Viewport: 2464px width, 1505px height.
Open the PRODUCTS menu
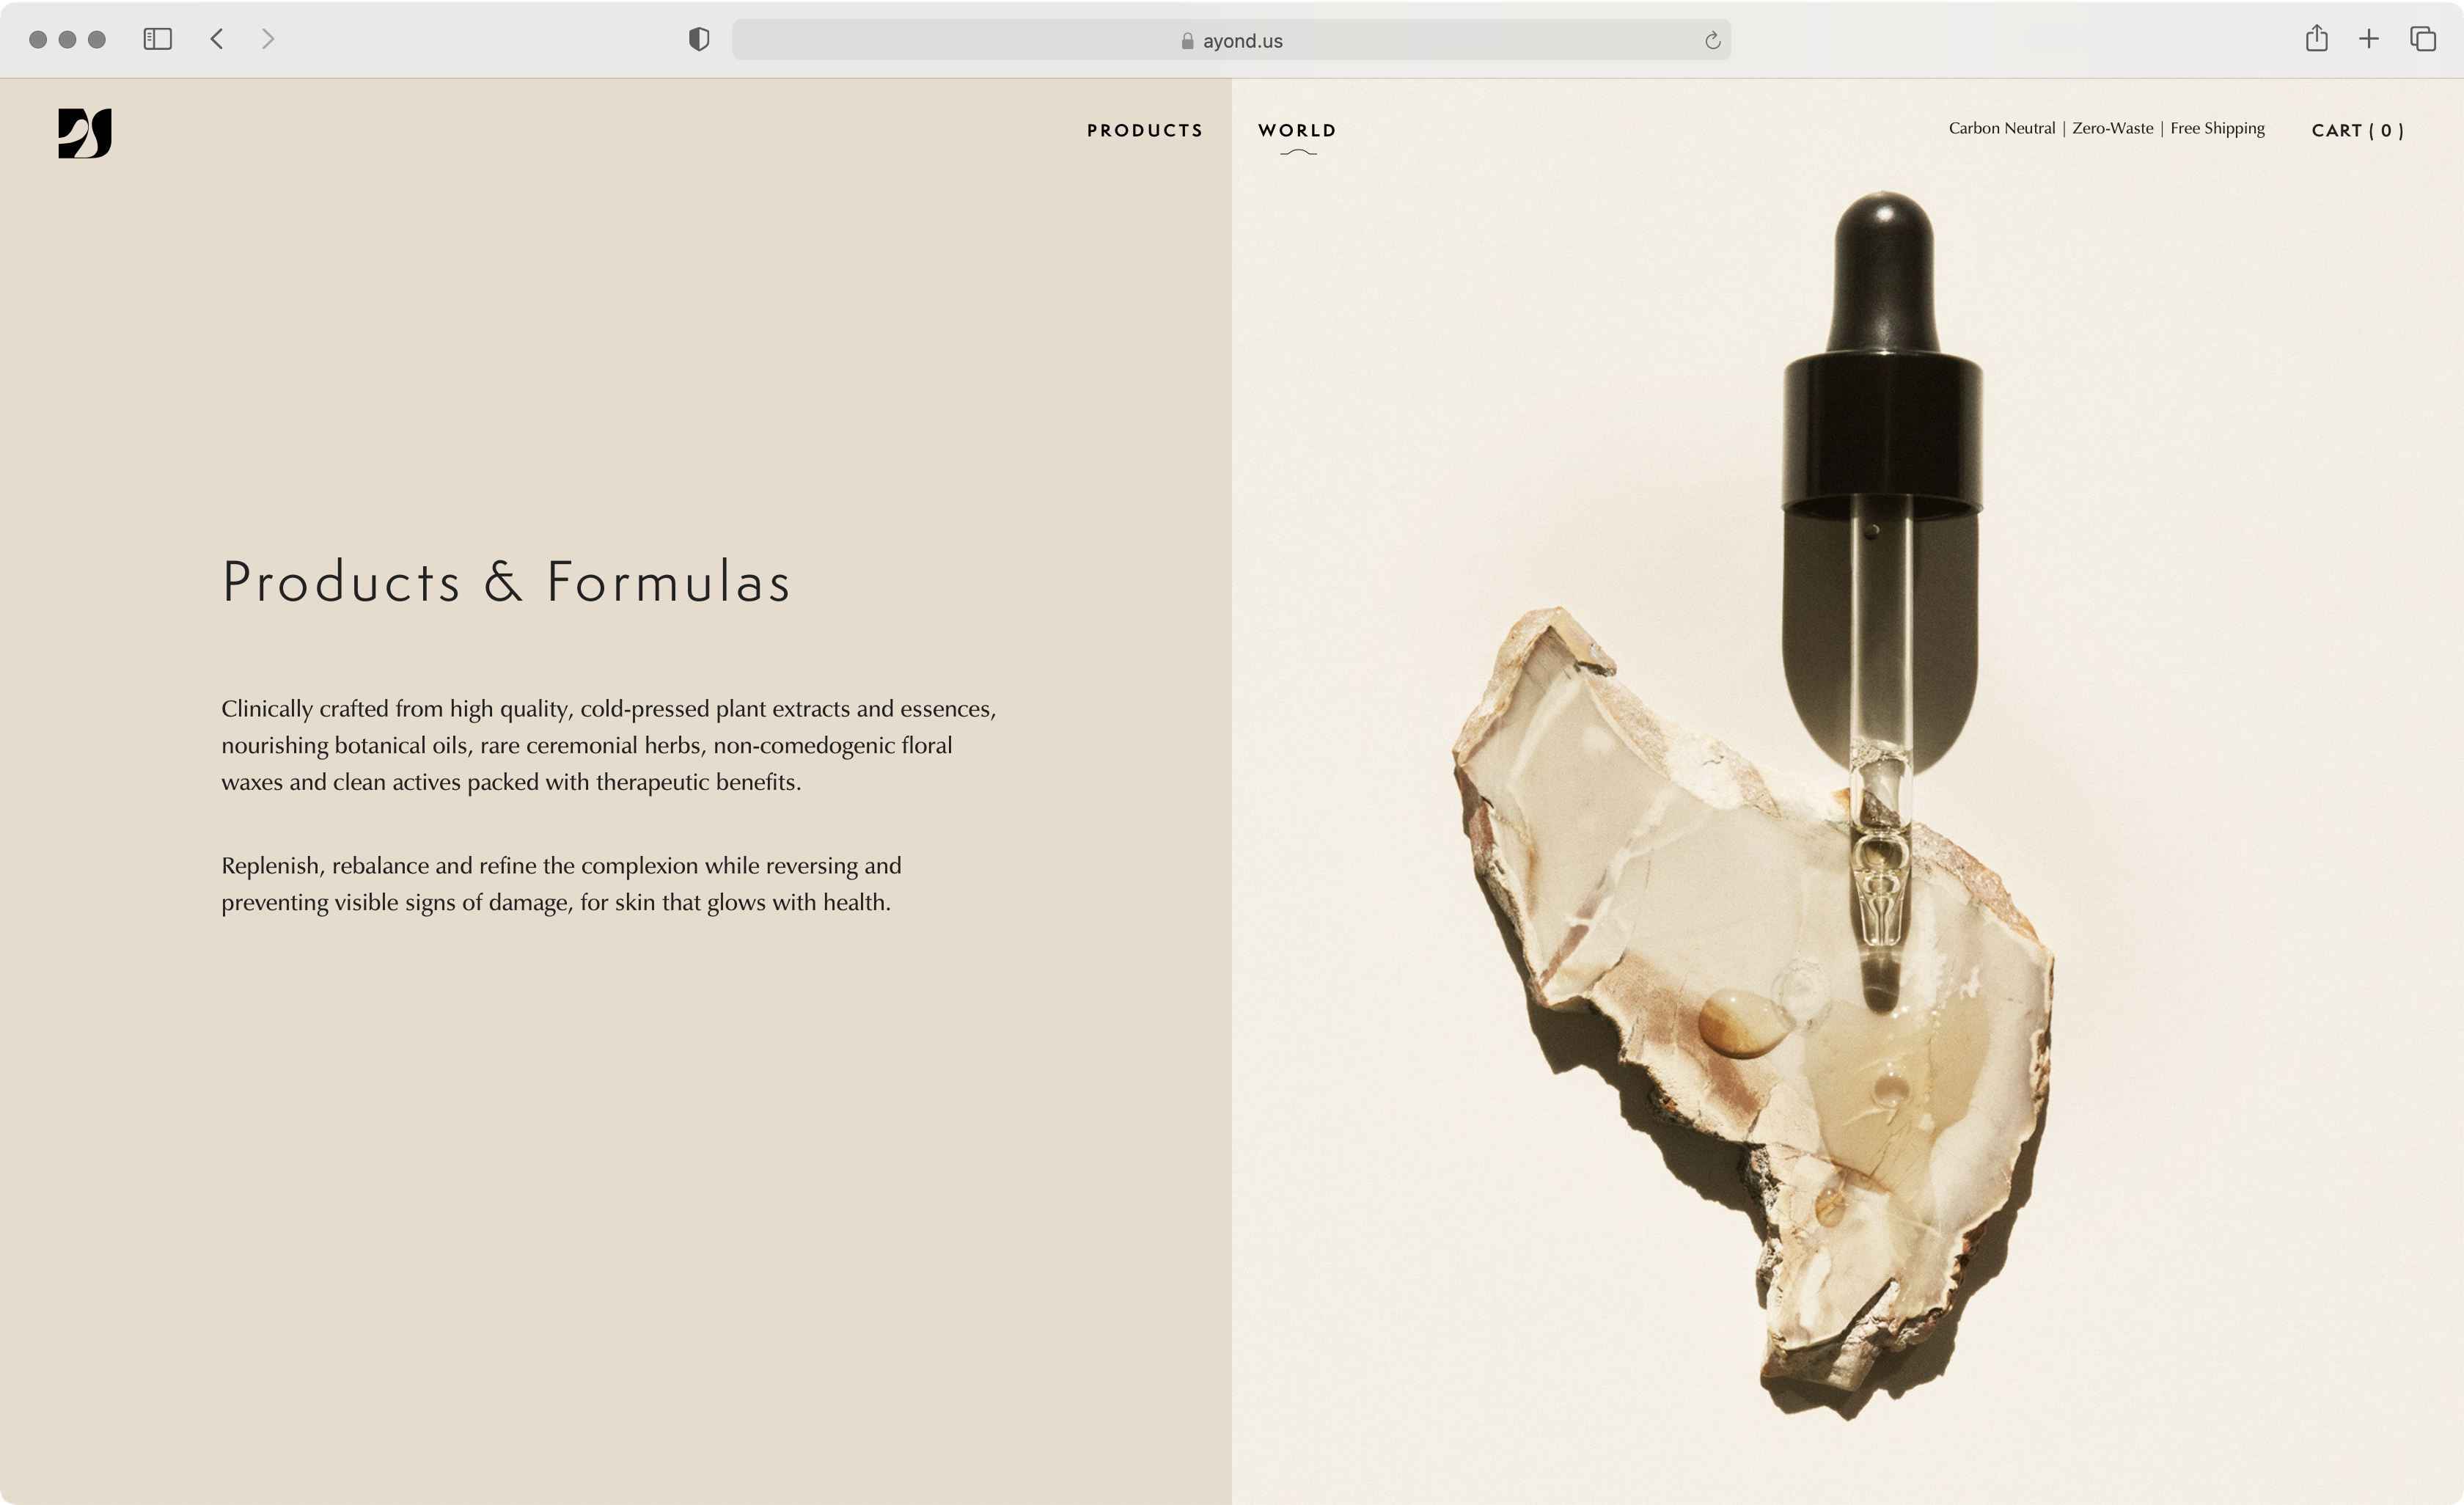tap(1145, 130)
